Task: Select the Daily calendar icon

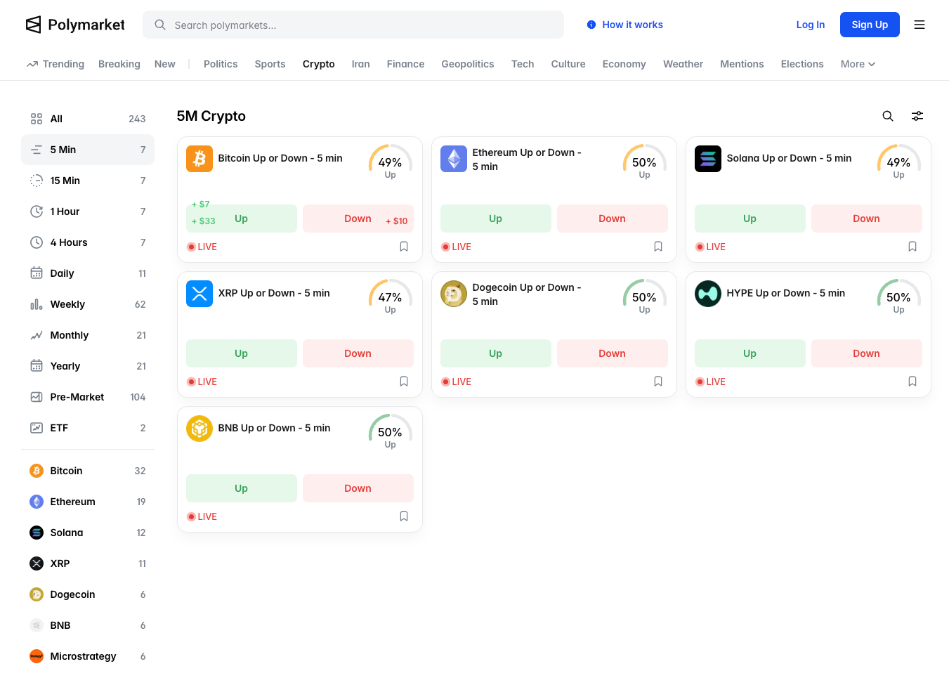Action: click(x=37, y=273)
